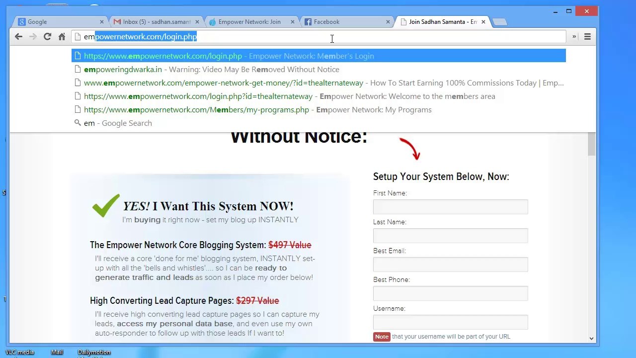Click 'The Empower Network Core Blogging System:' text

tap(178, 245)
